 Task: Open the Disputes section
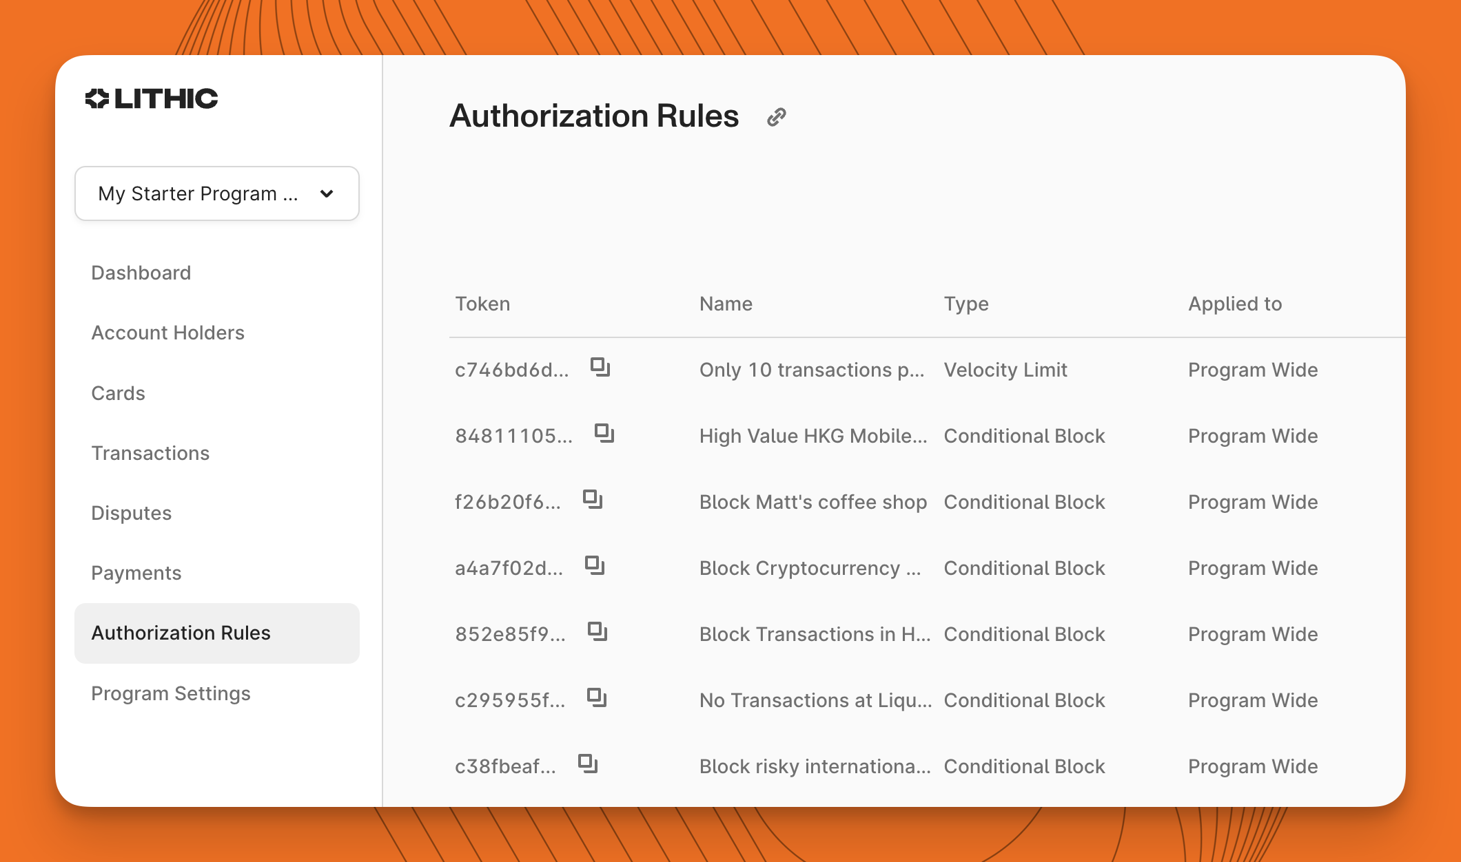point(132,513)
